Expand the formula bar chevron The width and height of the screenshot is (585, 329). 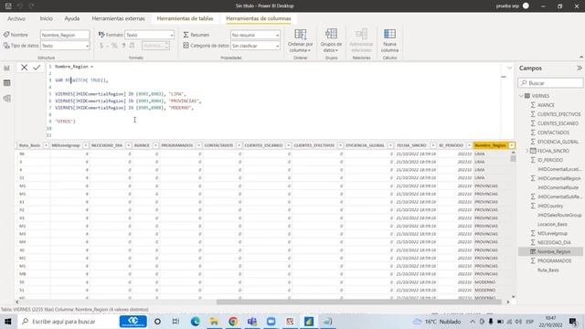tap(509, 68)
